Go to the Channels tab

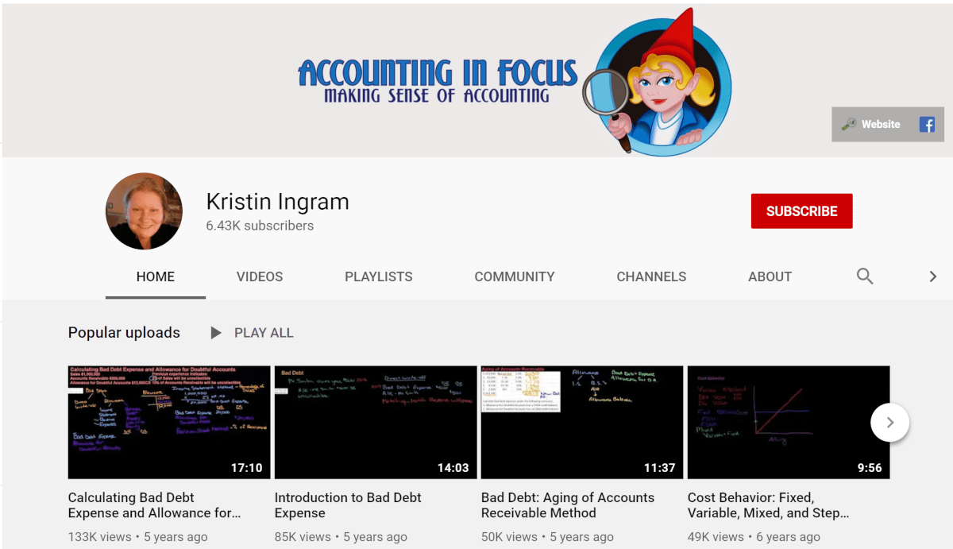651,276
